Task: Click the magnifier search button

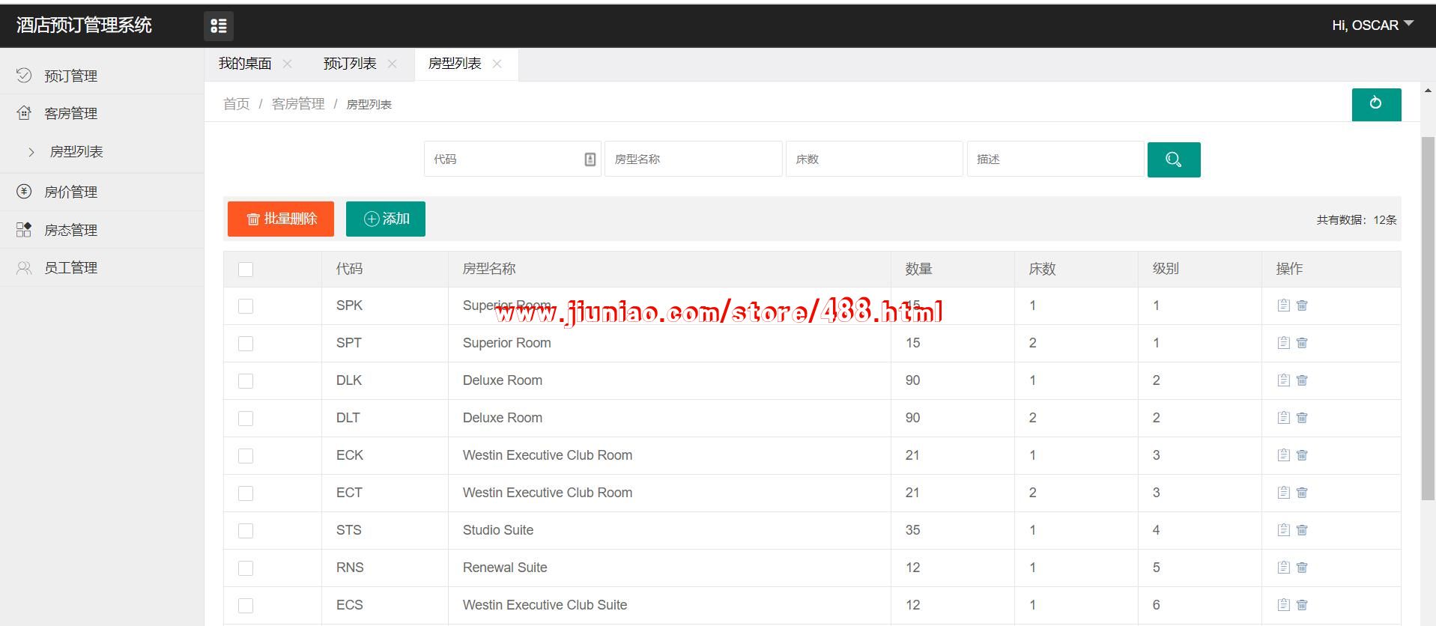Action: 1173,159
